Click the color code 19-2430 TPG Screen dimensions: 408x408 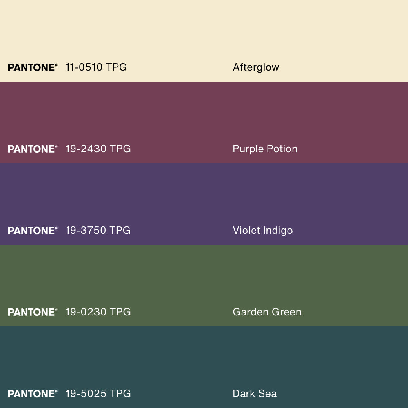98,149
